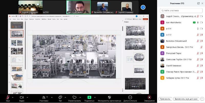Toggle Андрій Слюсе... muted microphone in list
The image size is (205, 103).
[198, 16]
